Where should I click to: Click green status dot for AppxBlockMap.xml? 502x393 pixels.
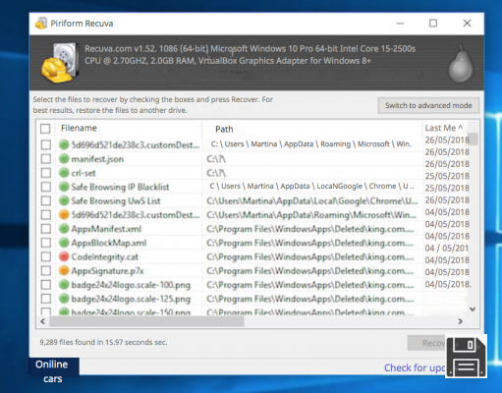(x=64, y=243)
